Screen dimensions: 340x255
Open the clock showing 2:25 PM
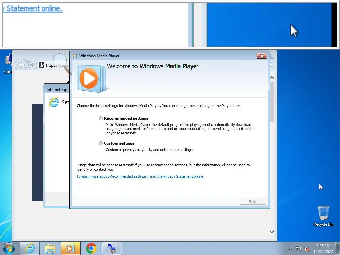[x=323, y=248]
